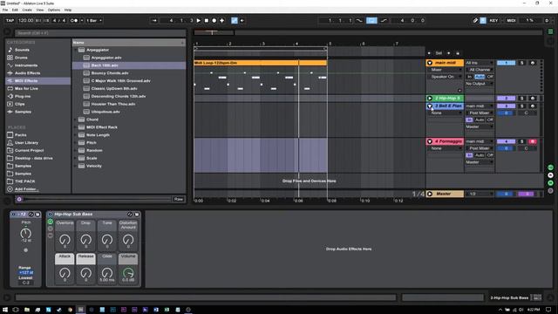Select Clips category in browser
Screen dimensions: 558x314
tap(19, 105)
